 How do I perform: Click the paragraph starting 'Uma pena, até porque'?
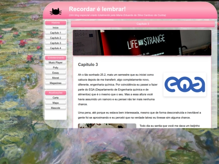[x=140, y=115]
